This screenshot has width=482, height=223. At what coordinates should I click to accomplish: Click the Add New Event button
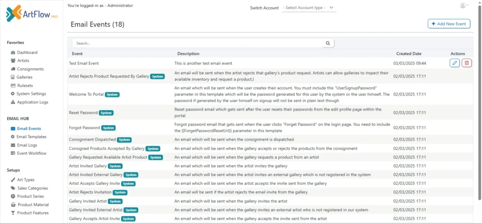[x=449, y=24]
